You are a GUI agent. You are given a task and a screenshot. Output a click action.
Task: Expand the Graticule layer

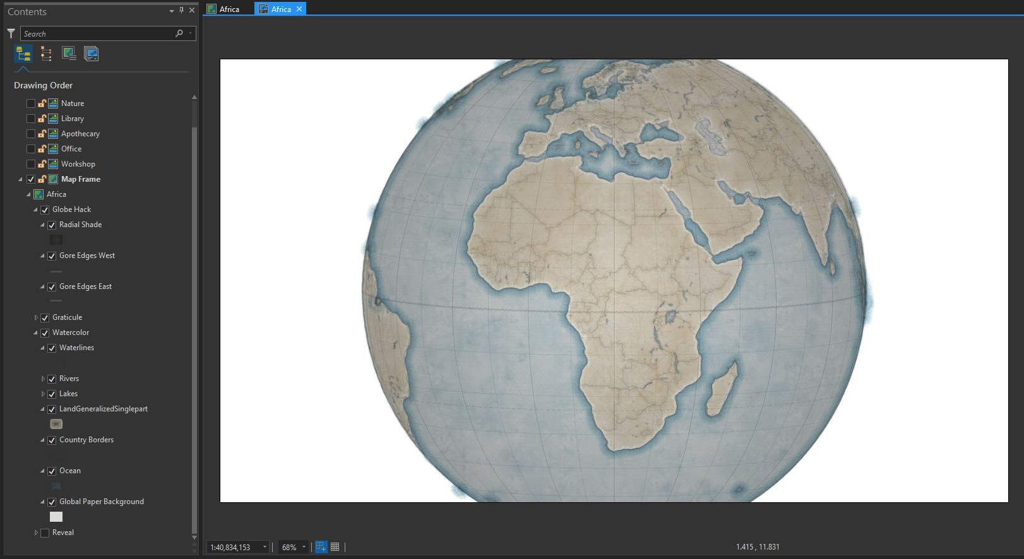click(36, 317)
